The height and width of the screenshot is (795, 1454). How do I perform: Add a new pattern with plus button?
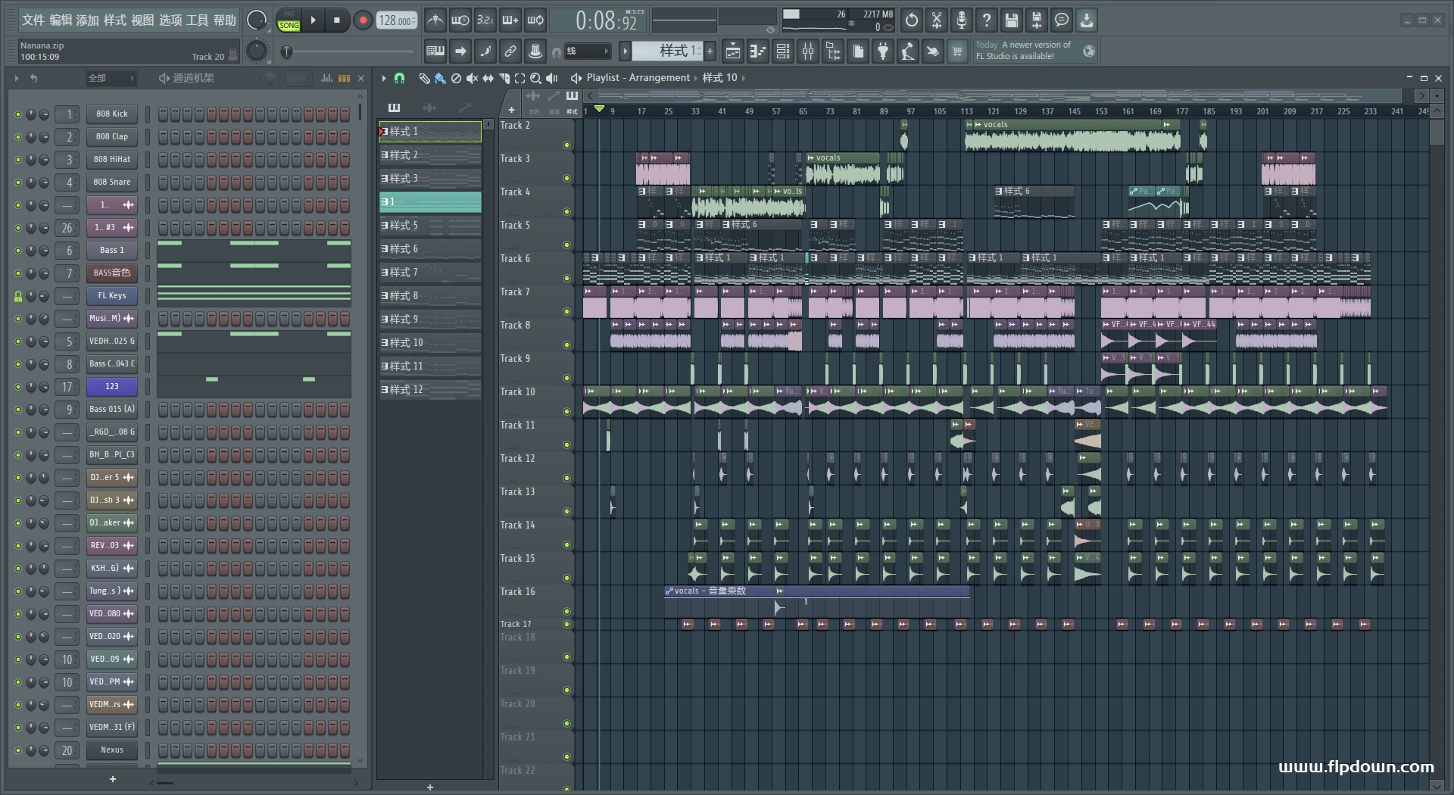tap(710, 51)
